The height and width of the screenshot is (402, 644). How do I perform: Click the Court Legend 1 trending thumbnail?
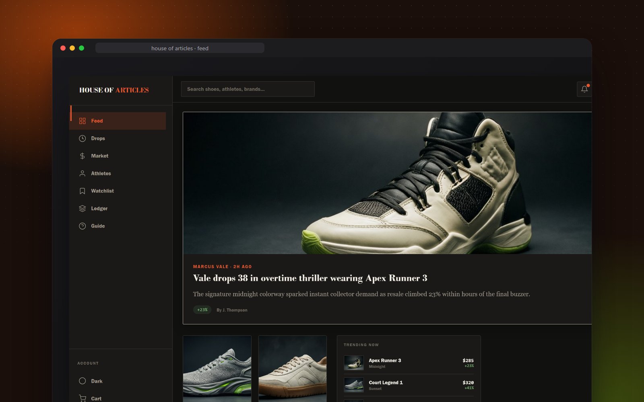(354, 385)
